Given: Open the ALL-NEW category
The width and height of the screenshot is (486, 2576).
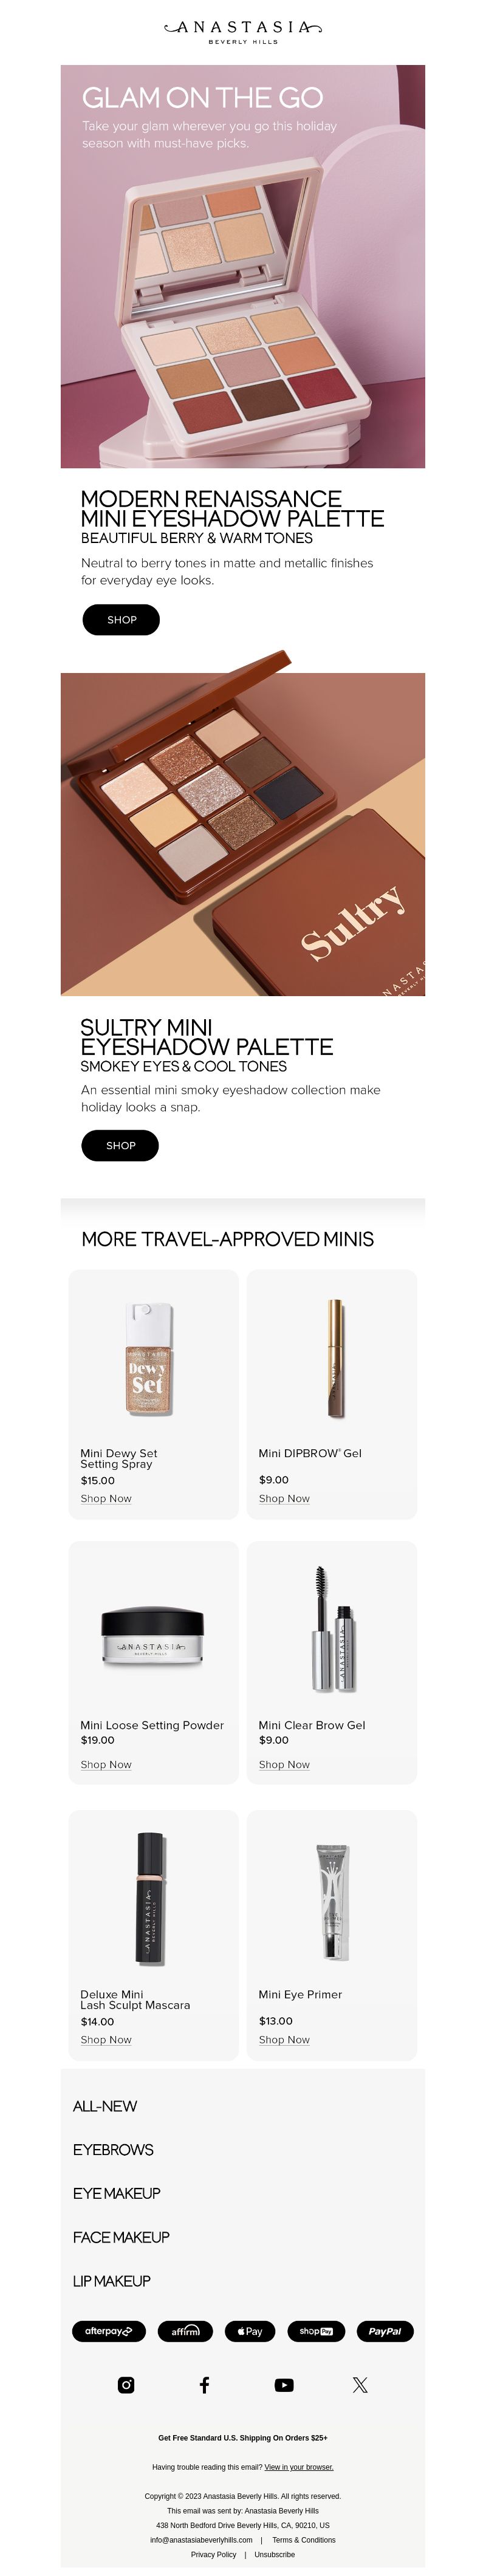Looking at the screenshot, I should click(105, 2106).
